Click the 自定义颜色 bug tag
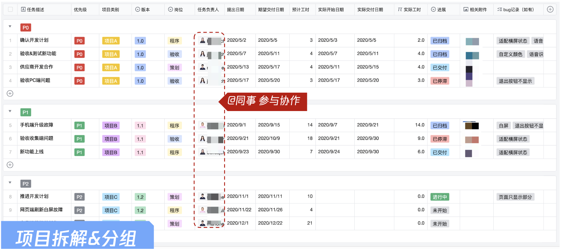This screenshot has width=564, height=251. (x=510, y=54)
